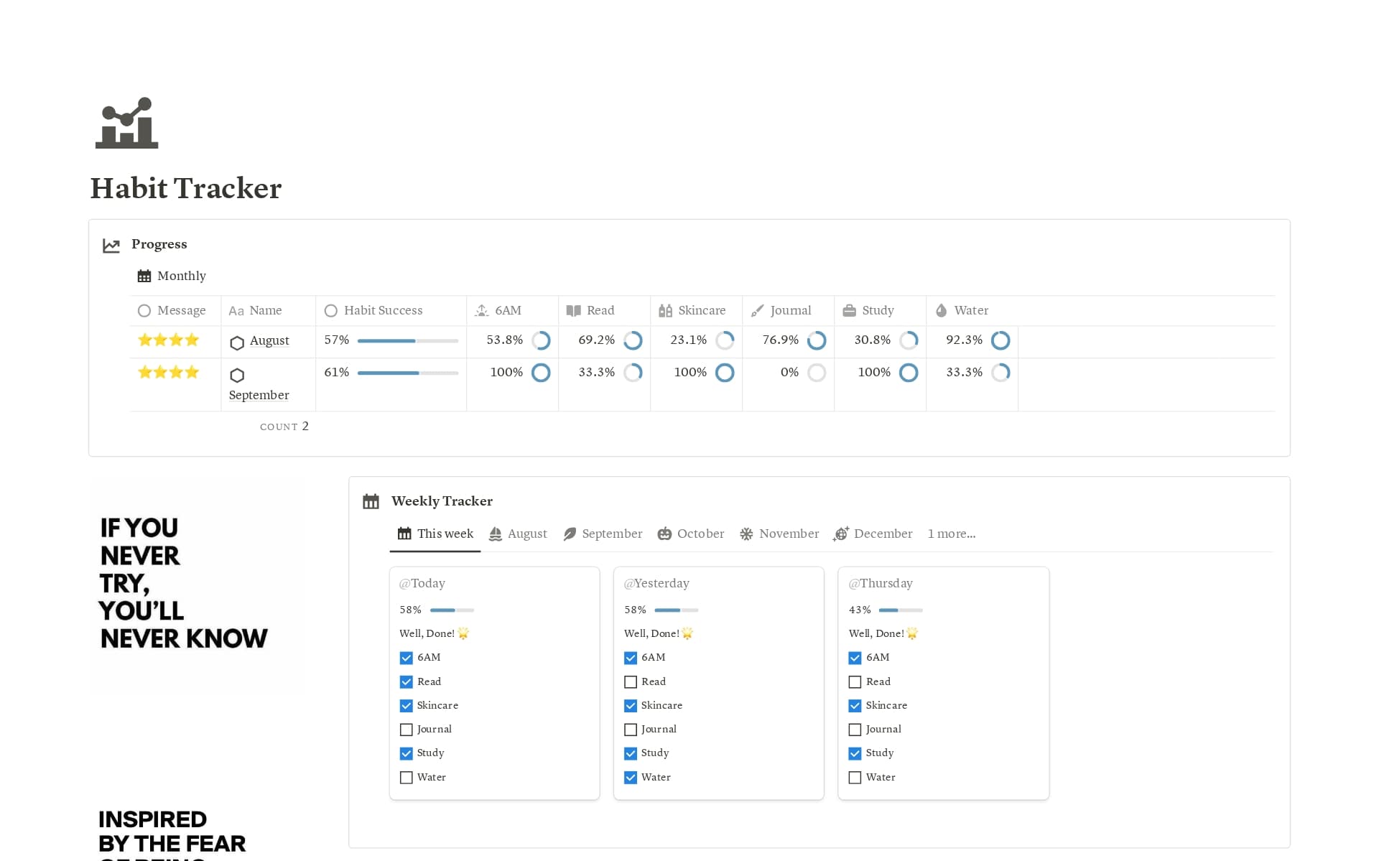Click the Skincare column bottles icon

(665, 311)
